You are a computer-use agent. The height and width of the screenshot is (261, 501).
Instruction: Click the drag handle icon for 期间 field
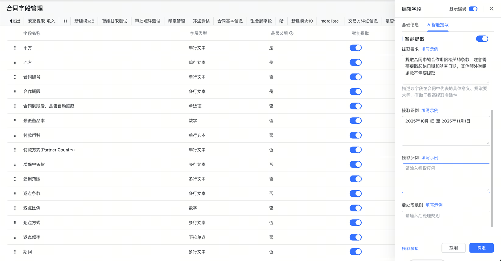(x=14, y=252)
